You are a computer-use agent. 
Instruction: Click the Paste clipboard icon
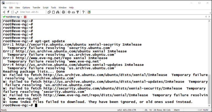54,12
